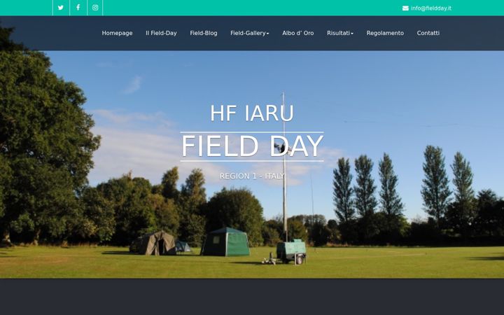
Task: Open the Instagram social link
Action: click(95, 8)
